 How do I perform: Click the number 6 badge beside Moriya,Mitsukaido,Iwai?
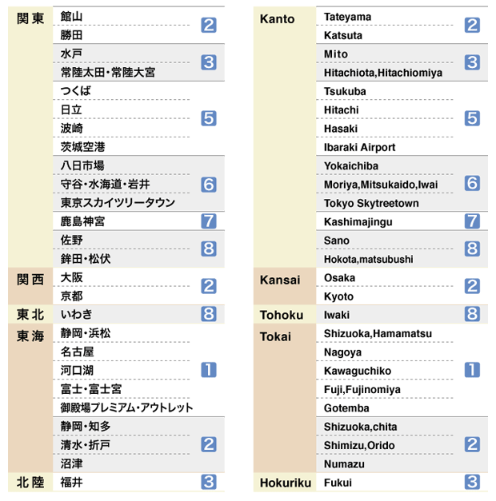point(472,184)
